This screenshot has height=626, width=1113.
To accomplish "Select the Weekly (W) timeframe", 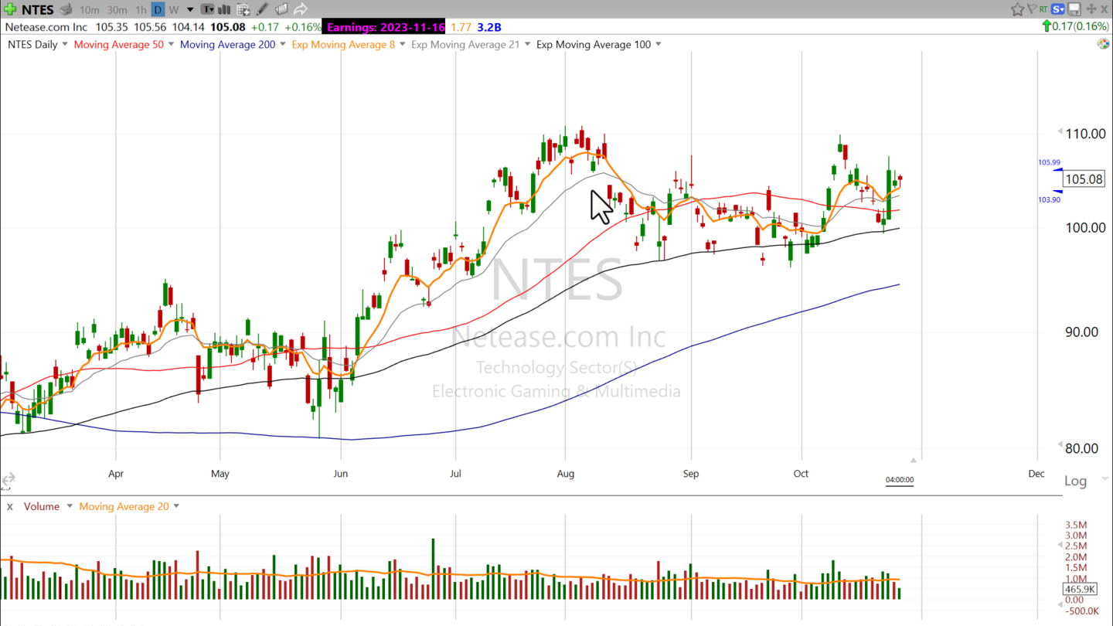I will point(173,9).
